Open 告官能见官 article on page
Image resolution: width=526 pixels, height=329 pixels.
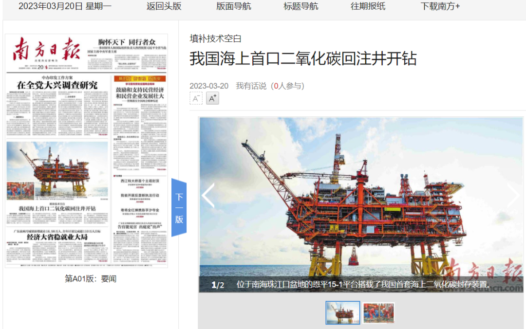139,226
